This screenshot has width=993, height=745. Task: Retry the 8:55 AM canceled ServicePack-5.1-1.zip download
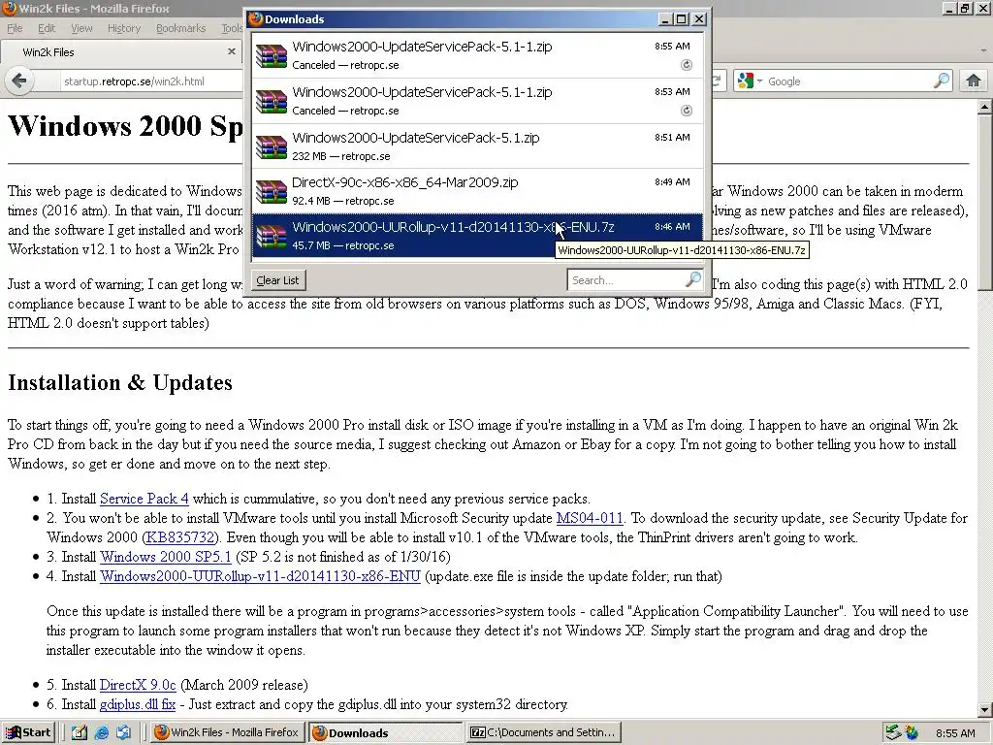click(x=686, y=65)
